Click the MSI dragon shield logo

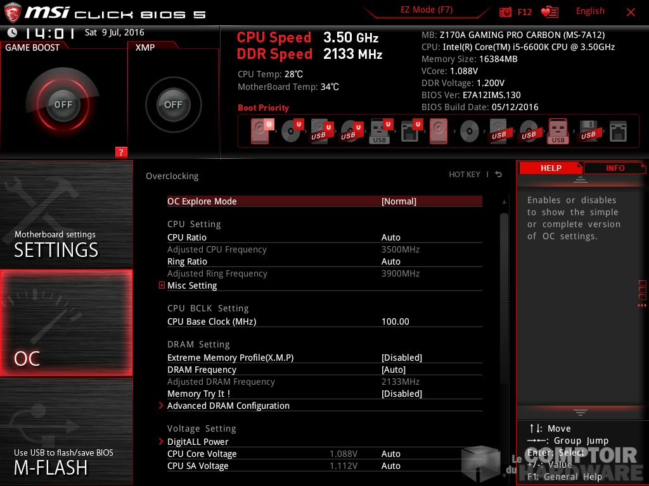(13, 13)
